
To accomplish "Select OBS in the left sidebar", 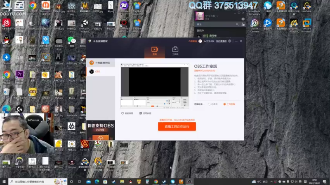I will coord(101,72).
